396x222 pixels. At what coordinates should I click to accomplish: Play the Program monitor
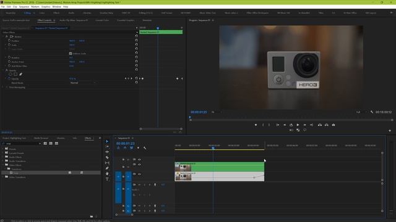(298, 125)
